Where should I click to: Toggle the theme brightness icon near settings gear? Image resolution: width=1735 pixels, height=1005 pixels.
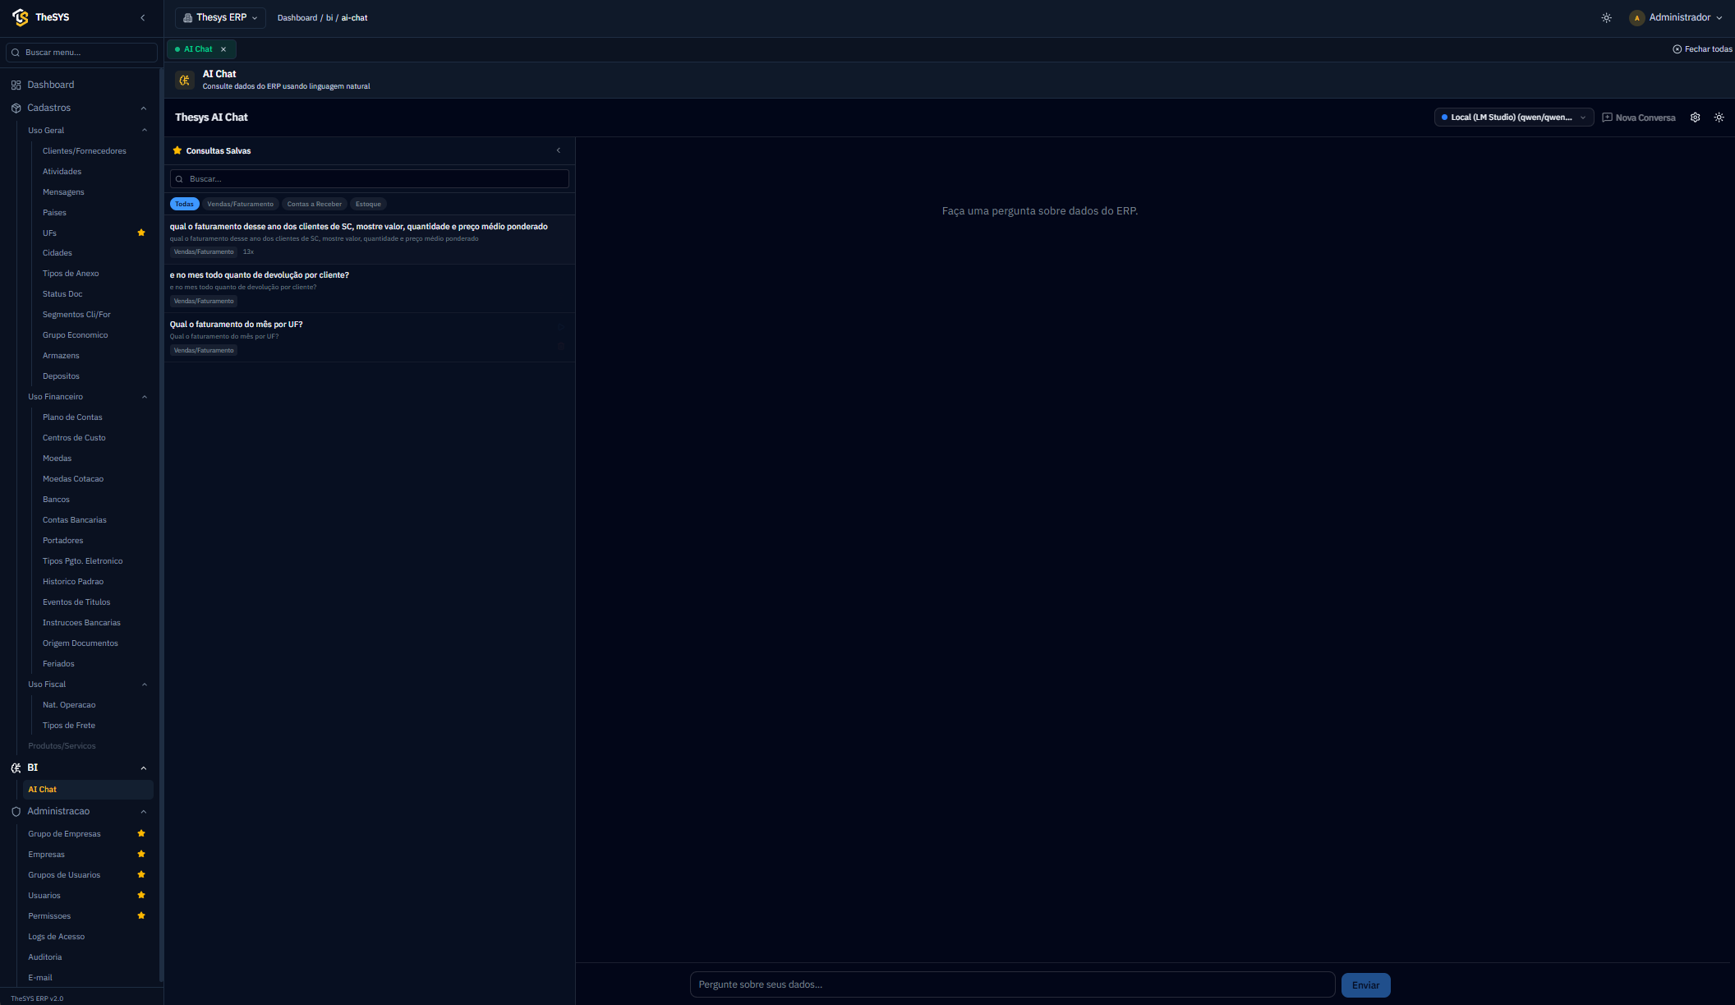click(1719, 118)
